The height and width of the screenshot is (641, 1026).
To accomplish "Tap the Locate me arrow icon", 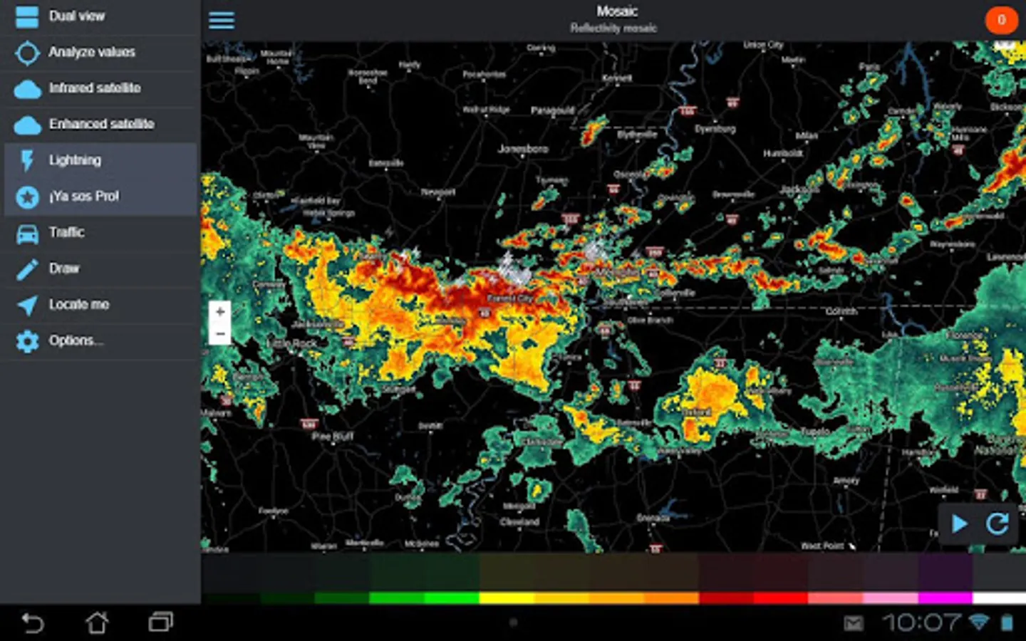I will (27, 305).
